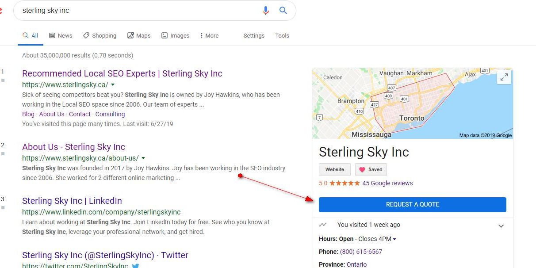Open the More search options dropdown
Image resolution: width=536 pixels, height=268 pixels.
coord(209,35)
